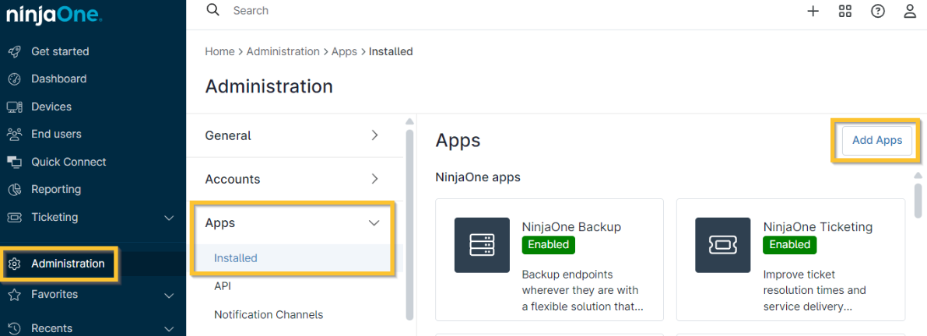Click the Home breadcrumb link
Viewport: 927px width, 336px height.
[219, 51]
